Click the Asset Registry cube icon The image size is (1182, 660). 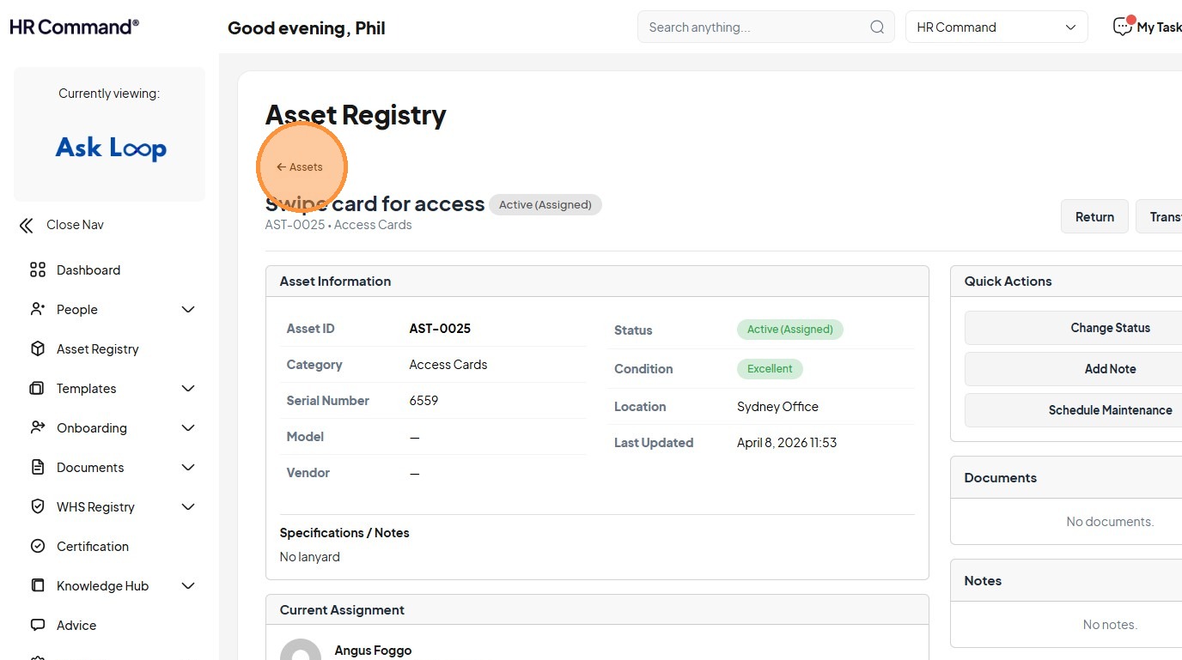point(38,349)
